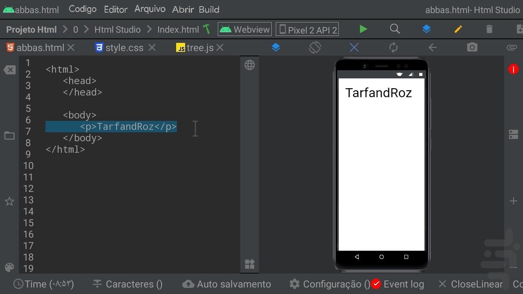Expand the Index.html breadcrumb item
Image resolution: width=523 pixels, height=294 pixels.
pos(177,29)
